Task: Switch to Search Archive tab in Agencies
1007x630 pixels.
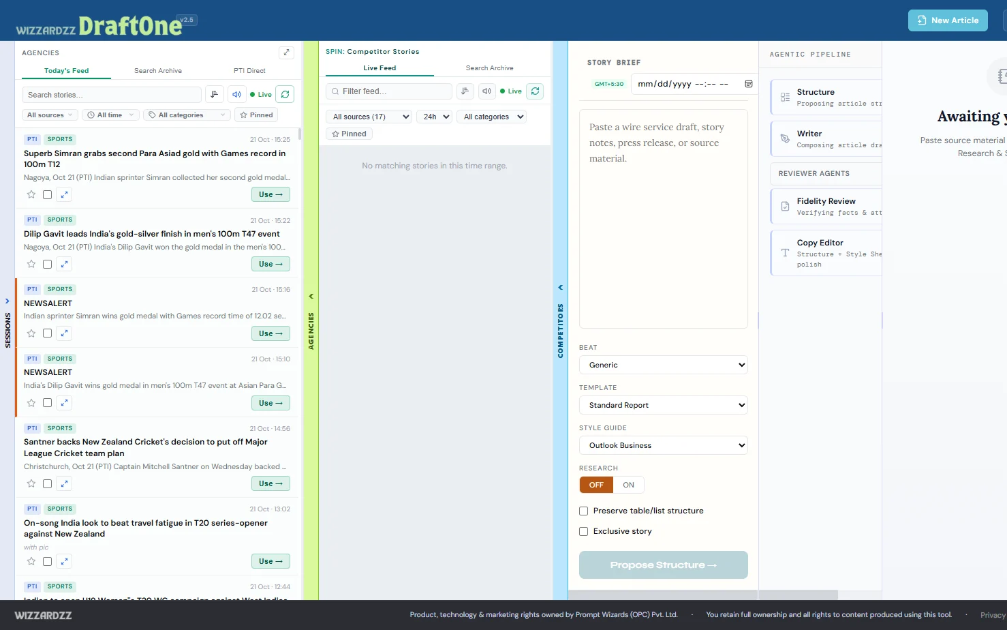Action: [x=158, y=71]
